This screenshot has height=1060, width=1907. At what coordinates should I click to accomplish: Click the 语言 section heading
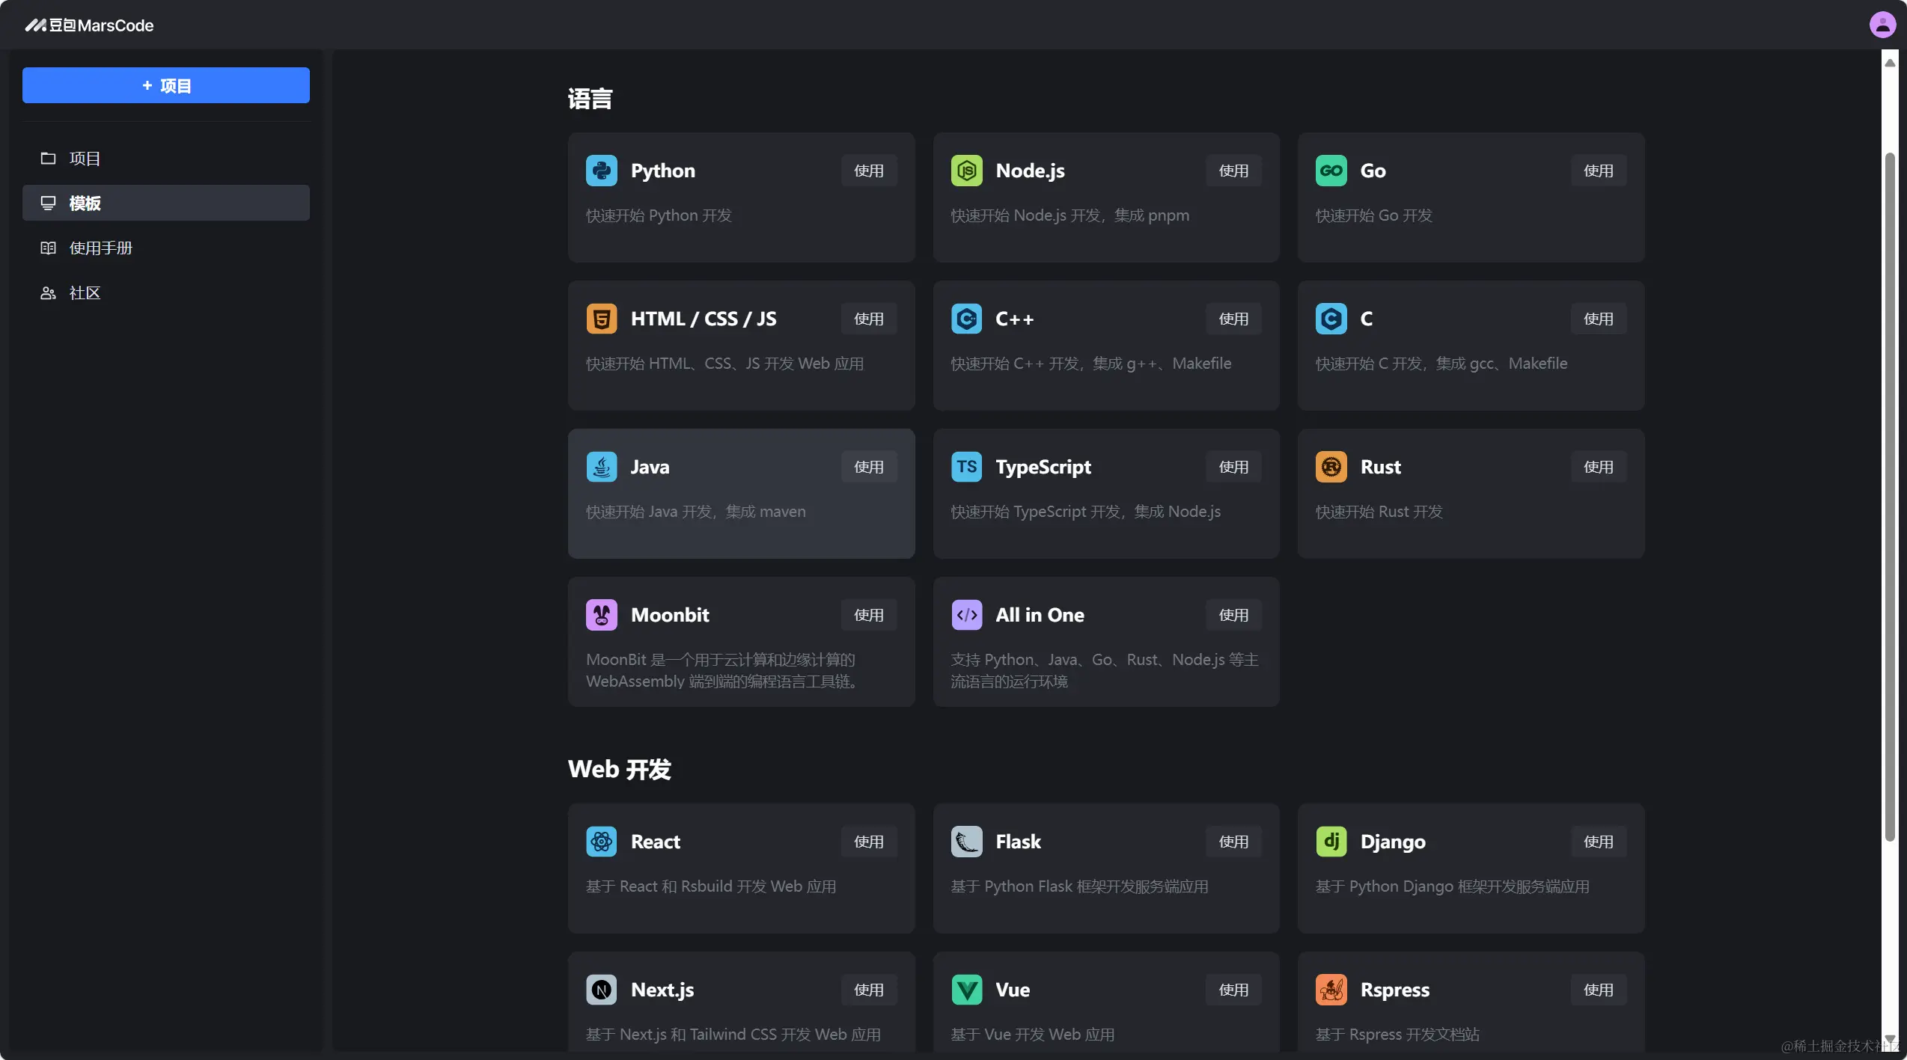click(590, 99)
